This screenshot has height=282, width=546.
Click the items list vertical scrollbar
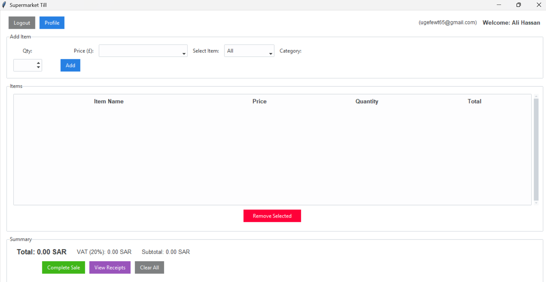click(536, 149)
